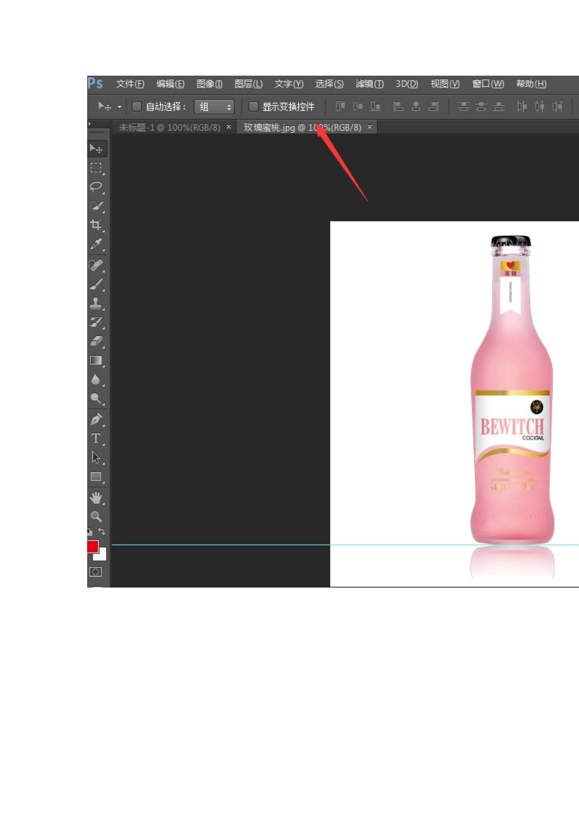This screenshot has width=579, height=820.
Task: Distribute bottom edges in options bar
Action: (x=499, y=107)
